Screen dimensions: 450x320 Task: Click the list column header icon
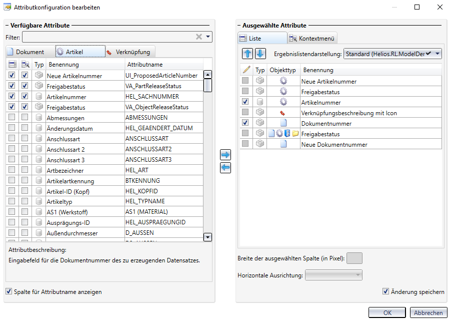pyautogui.click(x=12, y=64)
